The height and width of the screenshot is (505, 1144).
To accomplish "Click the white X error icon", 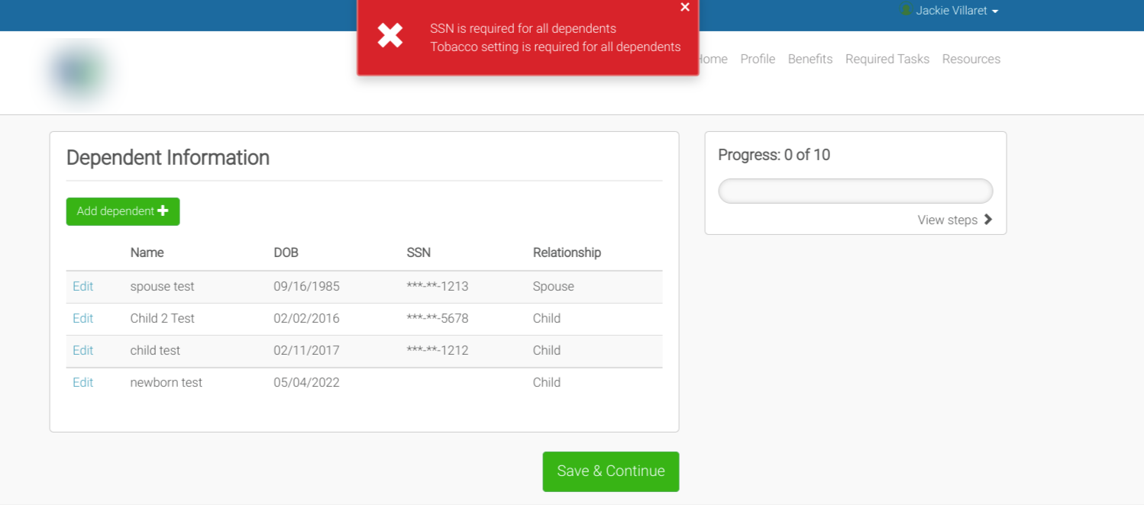I will point(390,35).
